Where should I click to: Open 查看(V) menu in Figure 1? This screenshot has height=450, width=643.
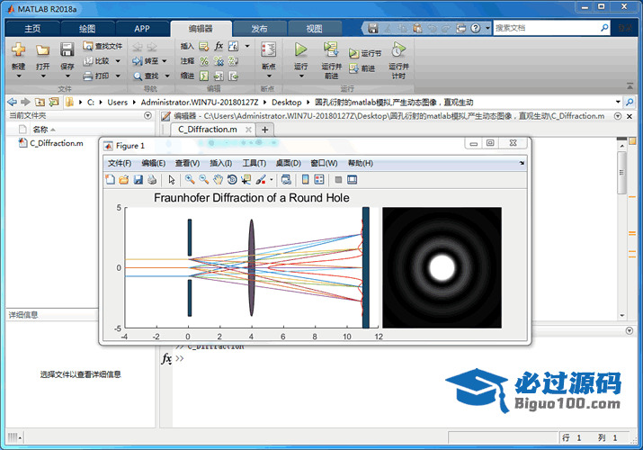(187, 163)
